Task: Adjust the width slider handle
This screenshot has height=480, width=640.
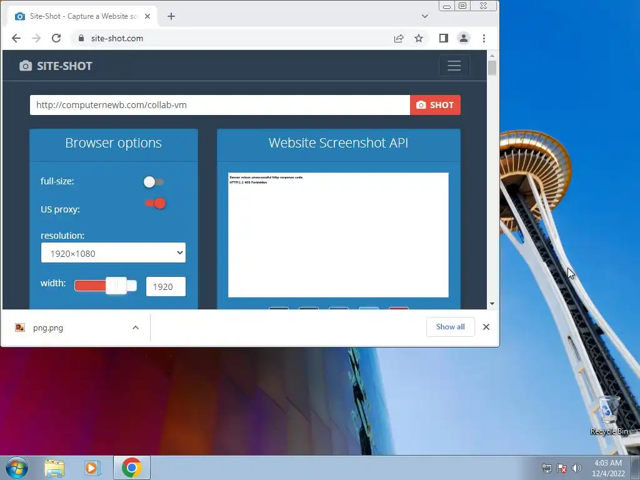Action: click(x=116, y=286)
